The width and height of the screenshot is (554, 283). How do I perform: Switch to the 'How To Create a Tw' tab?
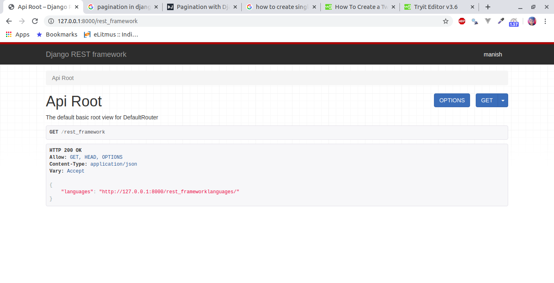click(361, 7)
